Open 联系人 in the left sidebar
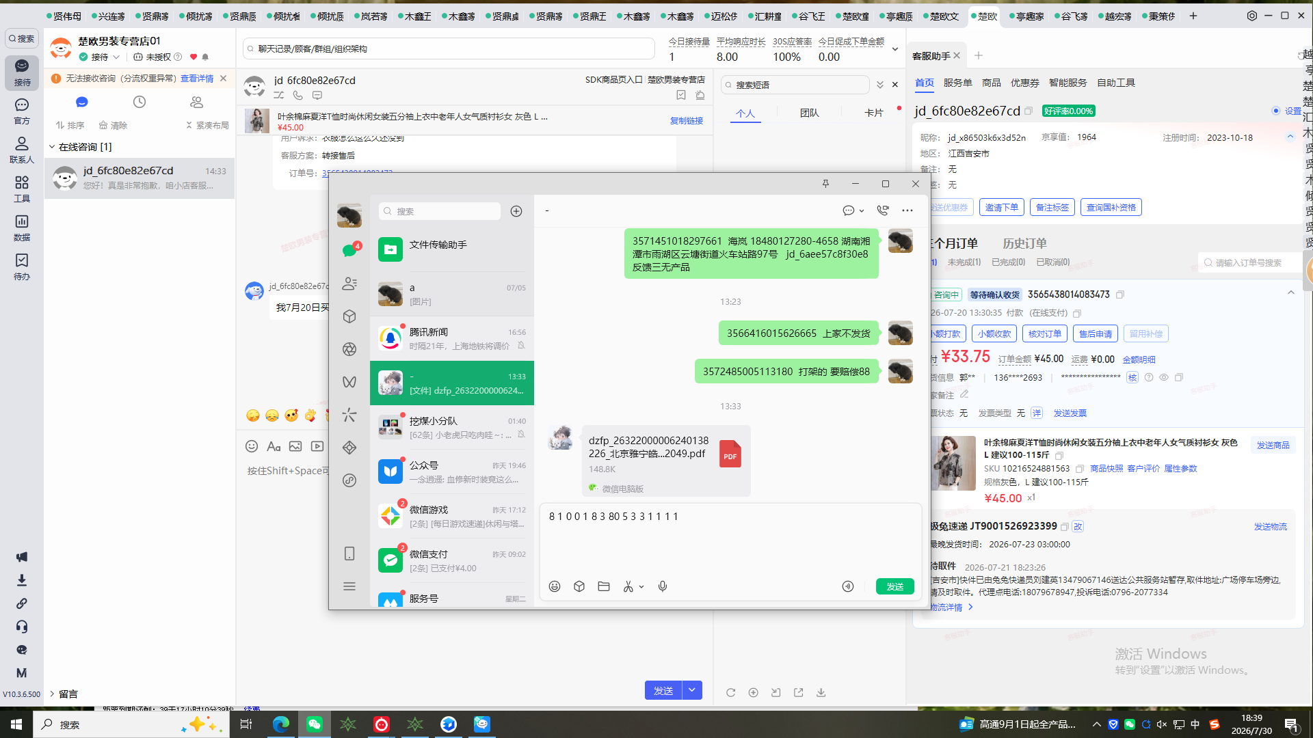 click(22, 150)
